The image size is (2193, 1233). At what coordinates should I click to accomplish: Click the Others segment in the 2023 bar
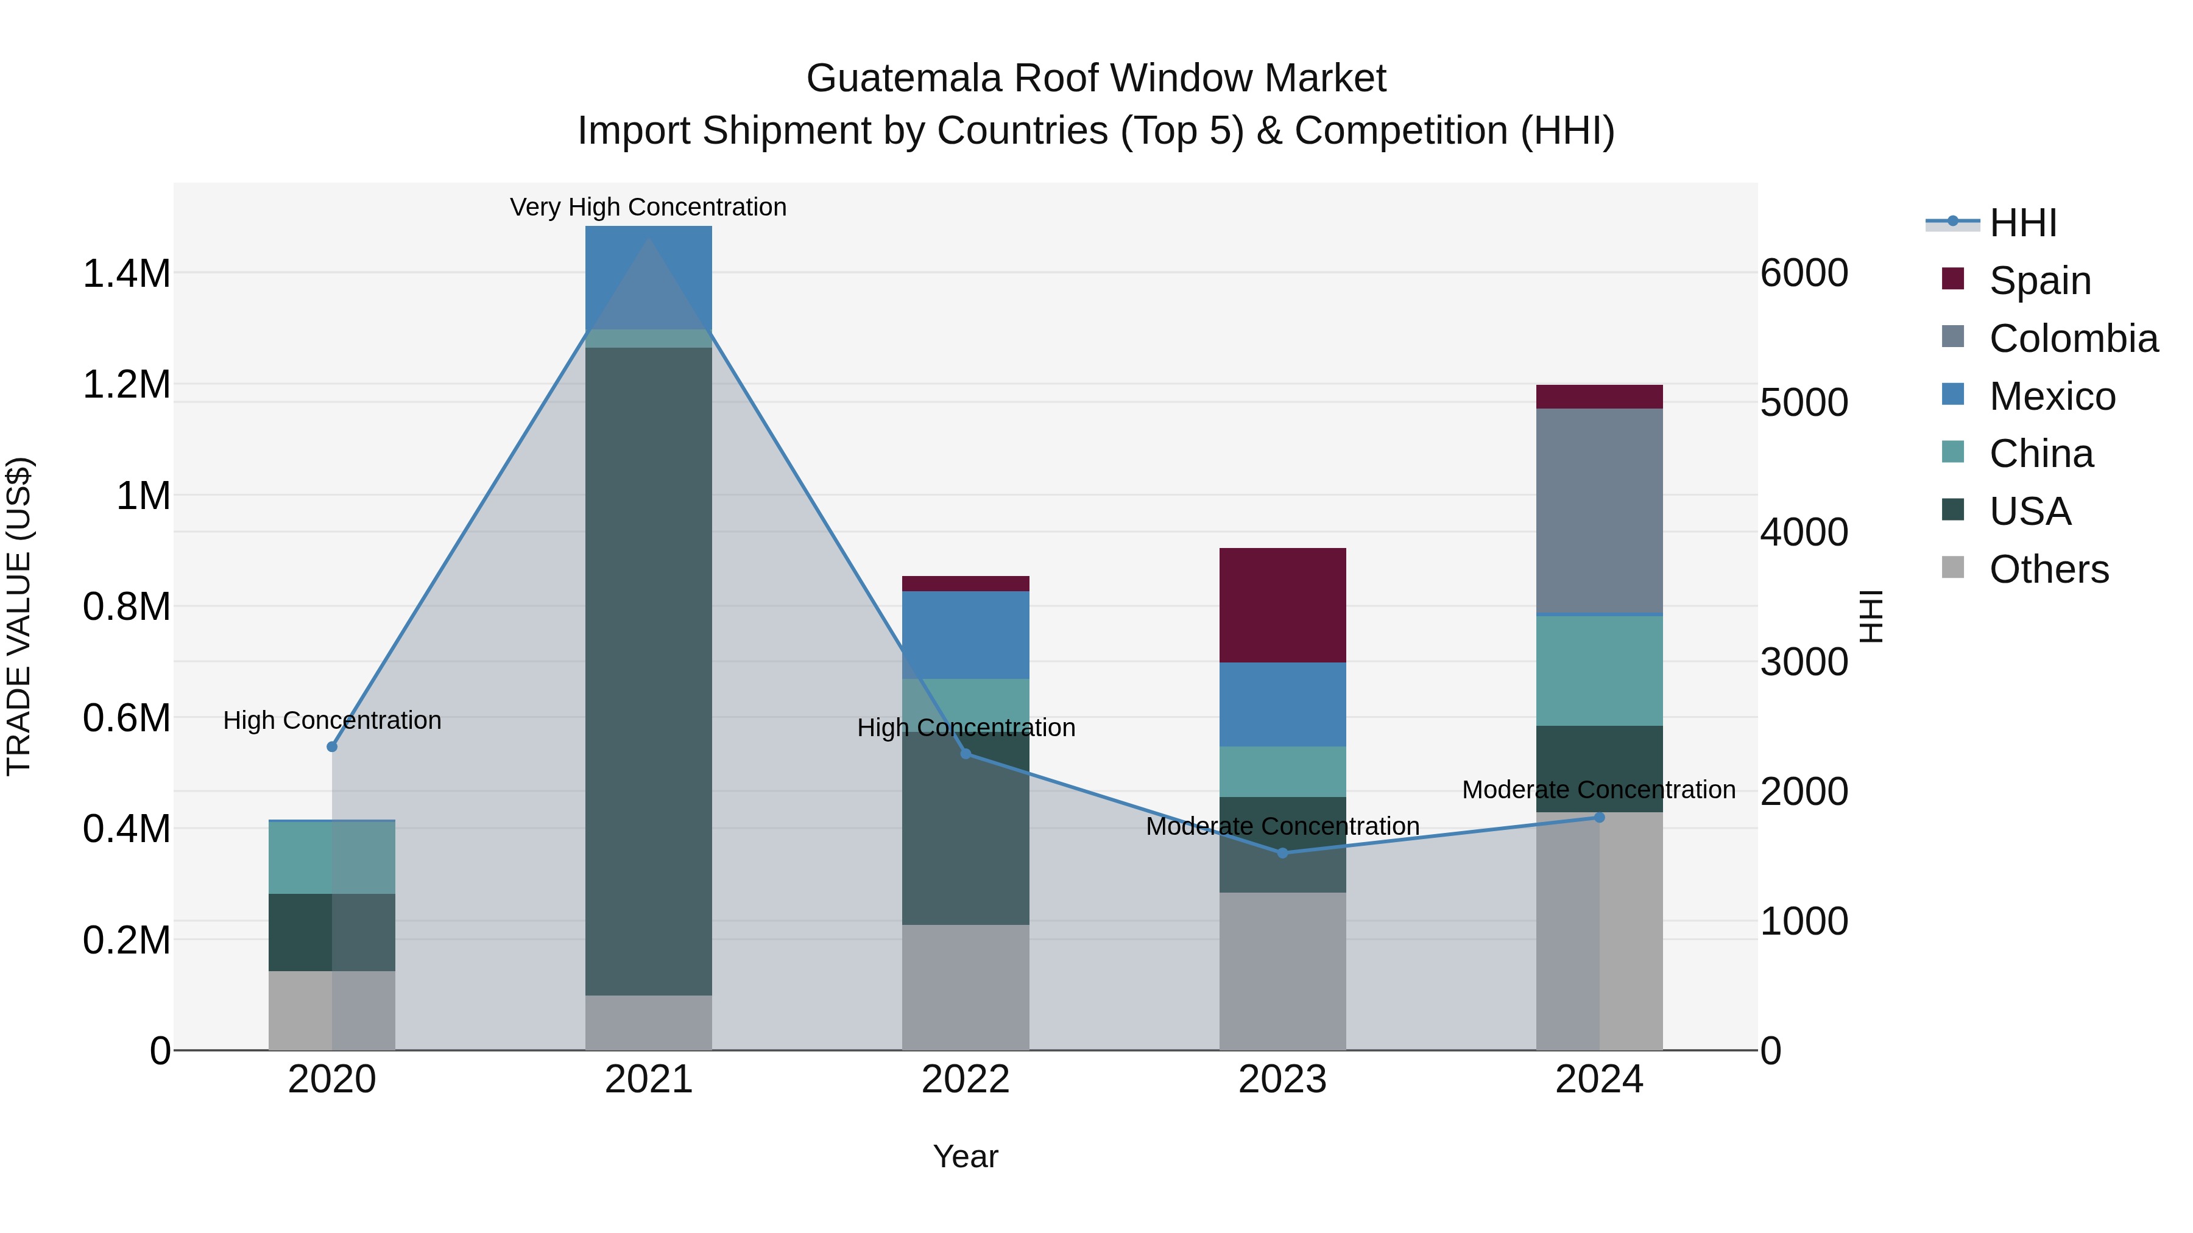pyautogui.click(x=1282, y=971)
